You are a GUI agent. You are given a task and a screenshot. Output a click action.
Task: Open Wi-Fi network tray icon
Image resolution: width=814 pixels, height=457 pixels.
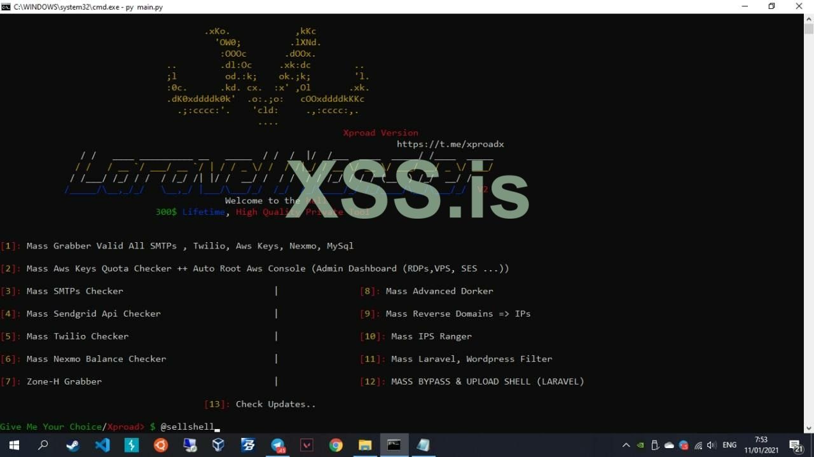(698, 445)
